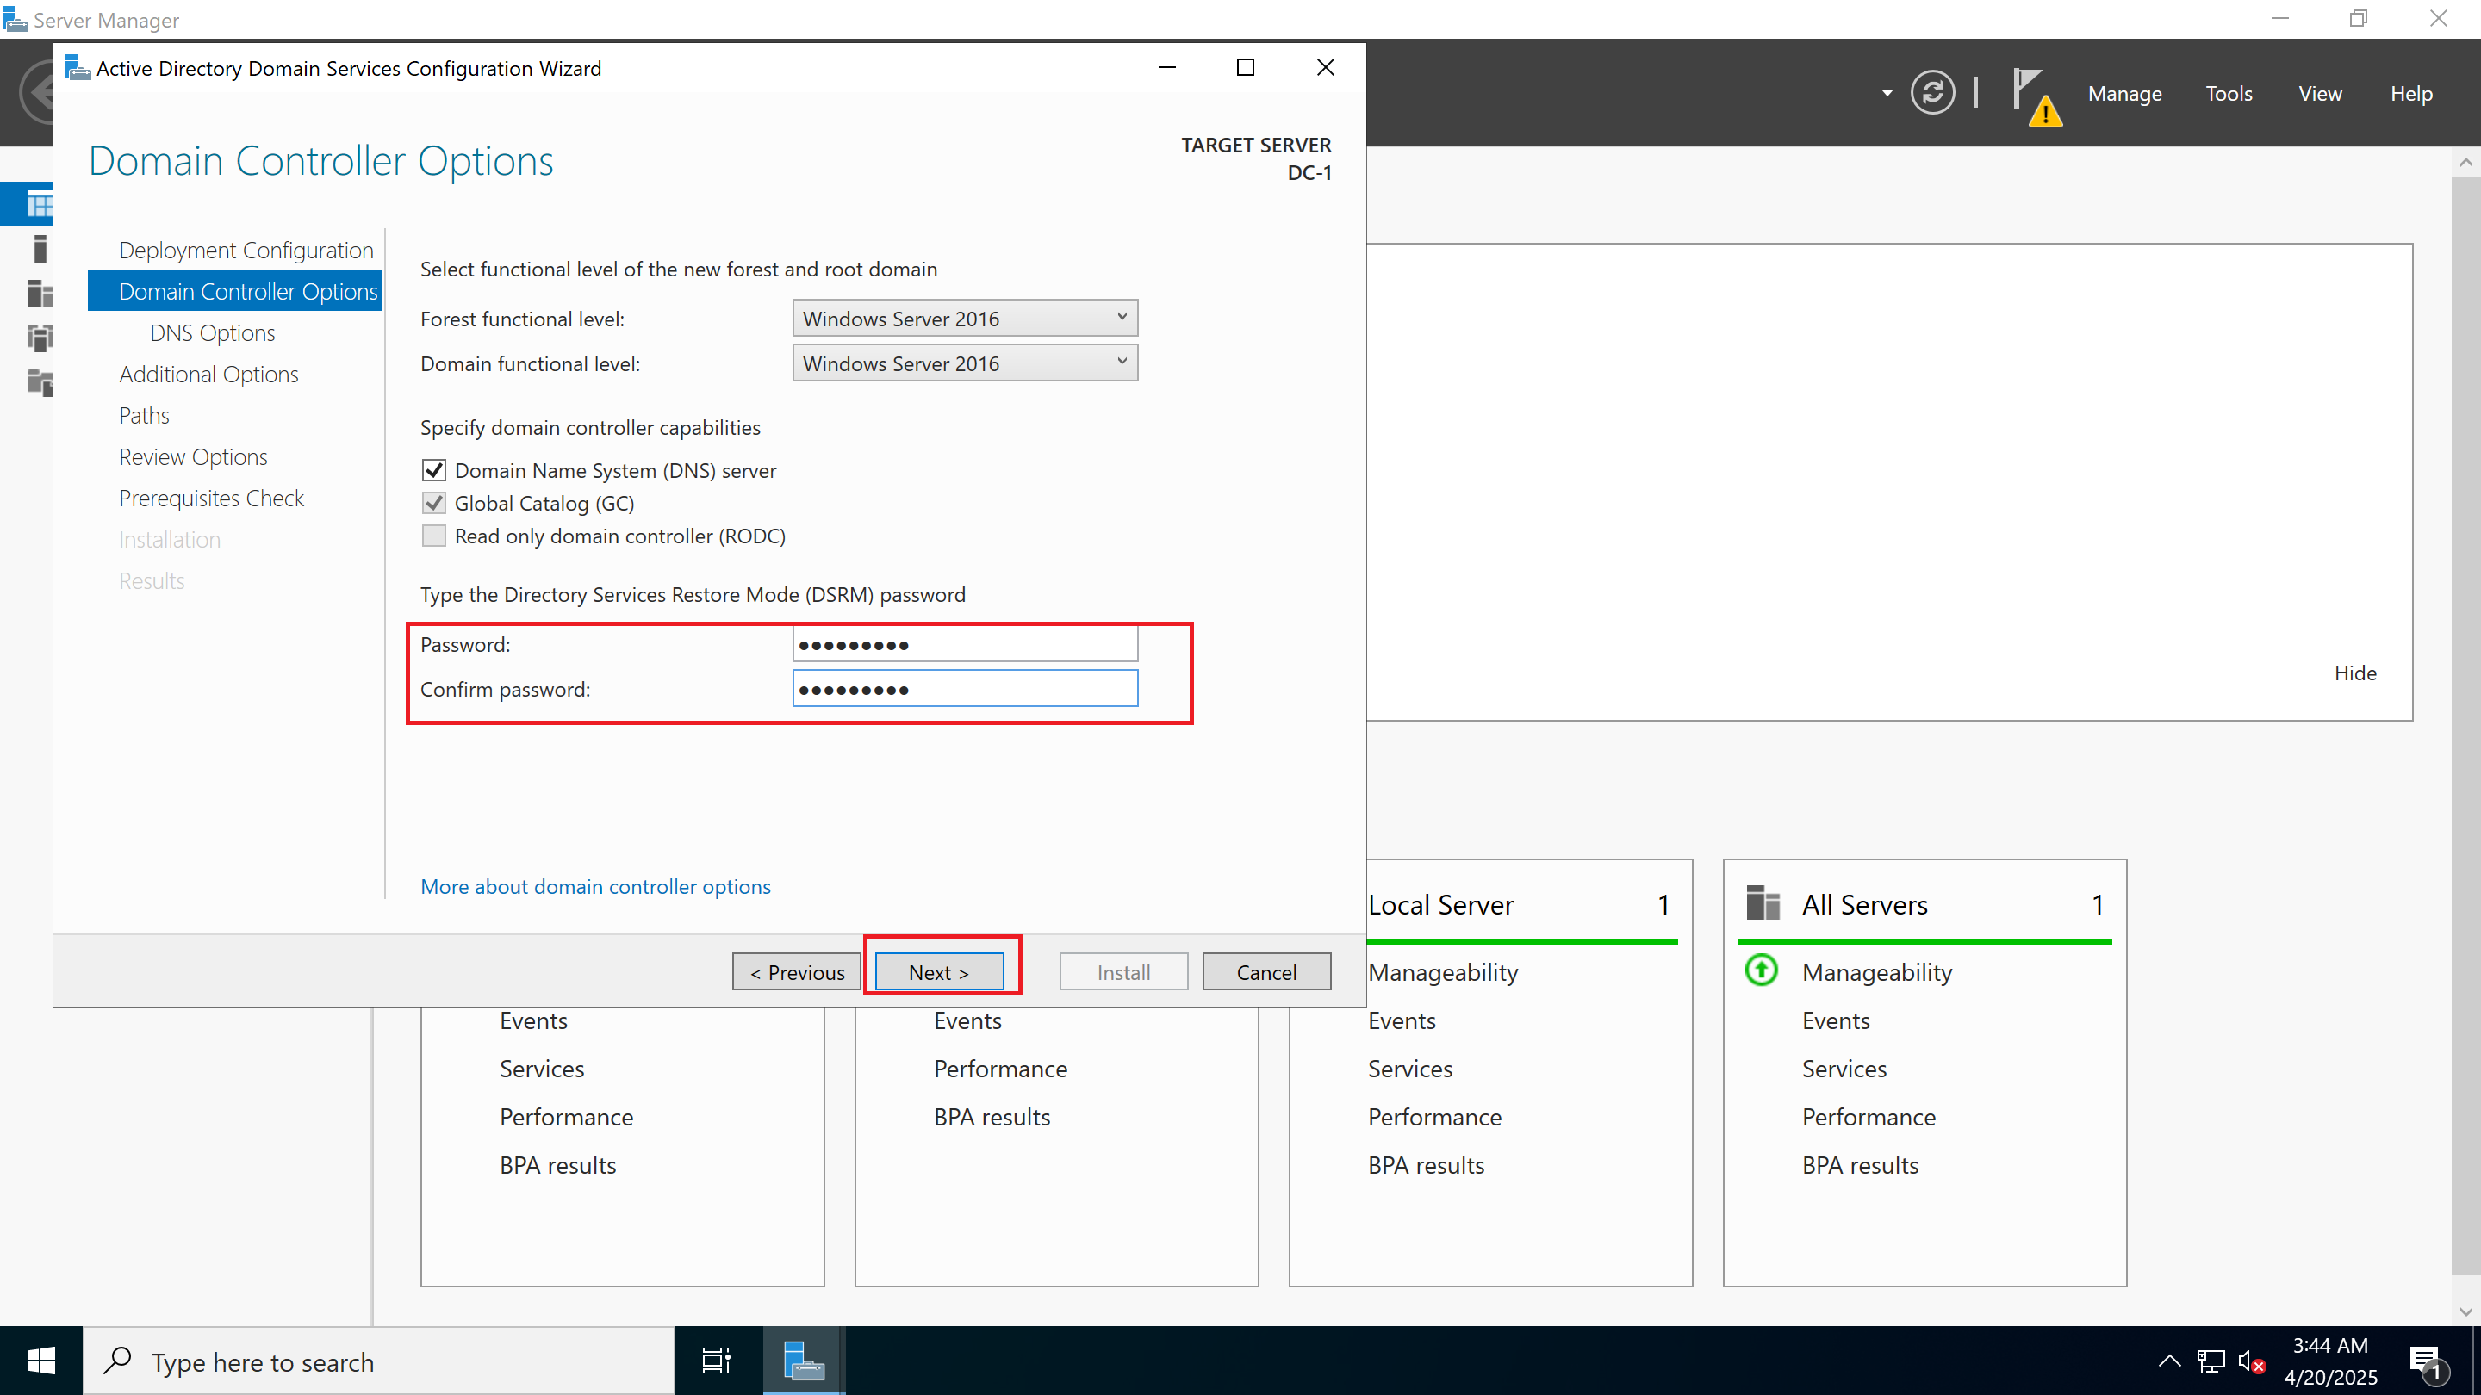
Task: Open the All Servers tile heading
Action: click(1864, 904)
